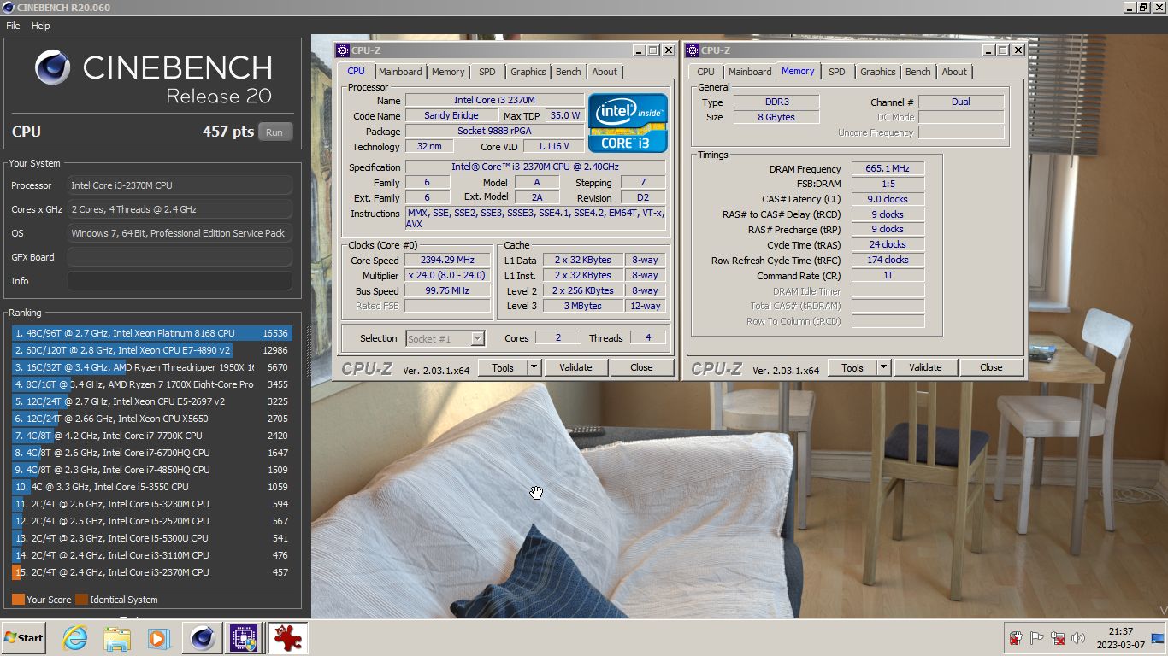Viewport: 1168px width, 656px height.
Task: Click the DRAM Frequency value 665.1 MHz
Action: point(888,168)
